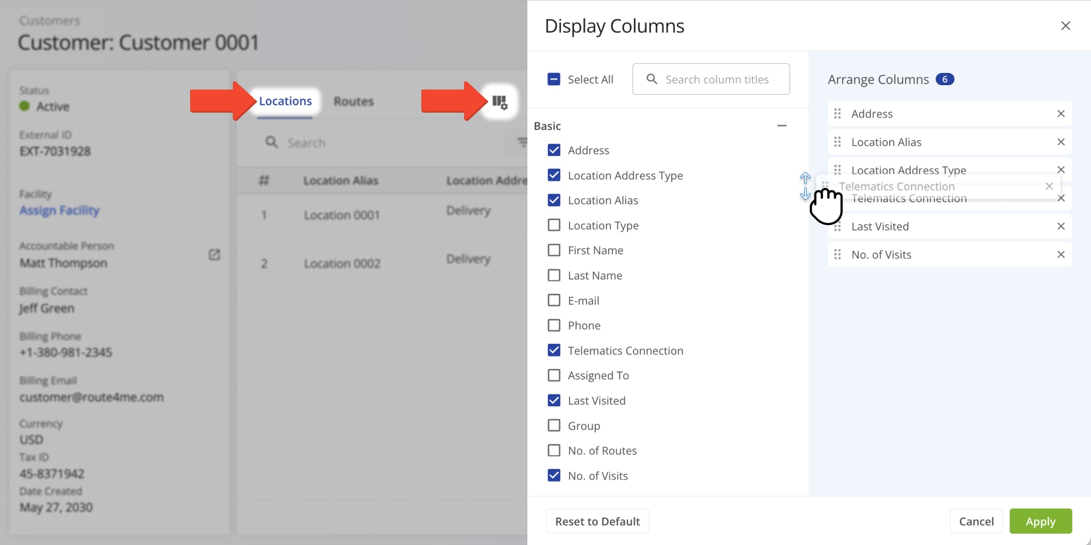Viewport: 1091px width, 545px height.
Task: Click the External ID value EXT-7031928
Action: coord(55,152)
